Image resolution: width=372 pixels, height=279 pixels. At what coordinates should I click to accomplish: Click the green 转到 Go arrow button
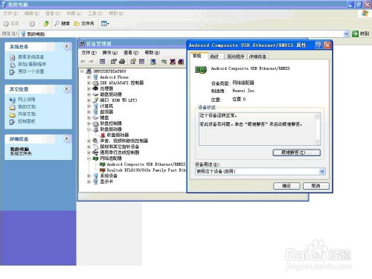tap(355, 33)
